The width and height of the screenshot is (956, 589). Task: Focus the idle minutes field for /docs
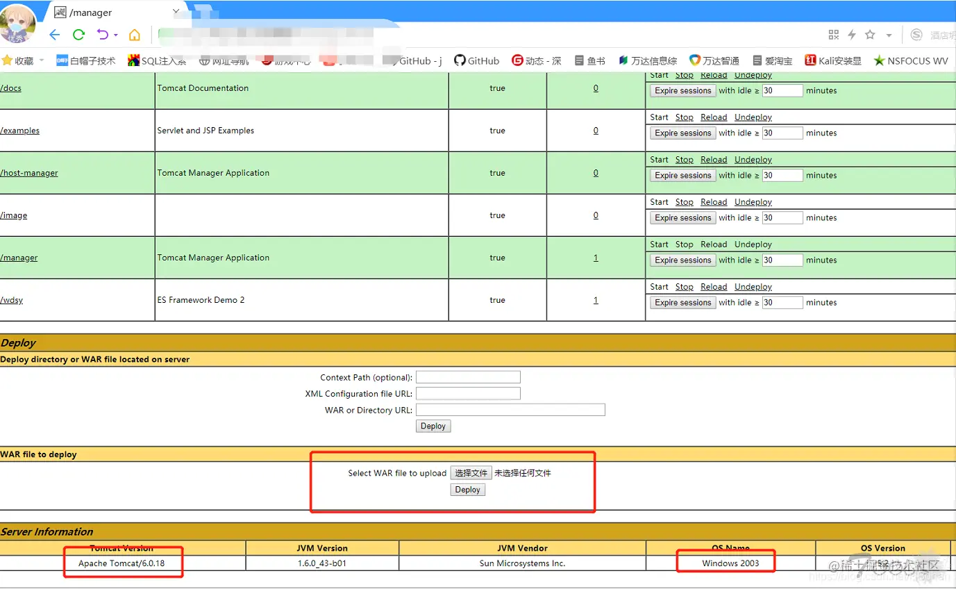click(782, 91)
